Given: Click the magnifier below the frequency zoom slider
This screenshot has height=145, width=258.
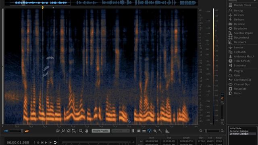Looking at the screenshot, I should pos(222,123).
